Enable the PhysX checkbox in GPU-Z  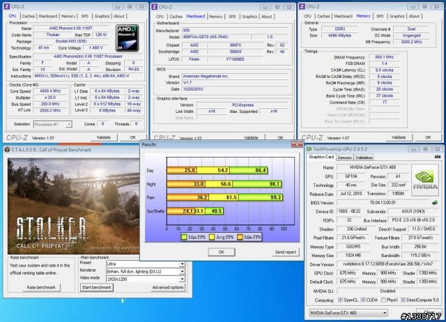coord(383,300)
